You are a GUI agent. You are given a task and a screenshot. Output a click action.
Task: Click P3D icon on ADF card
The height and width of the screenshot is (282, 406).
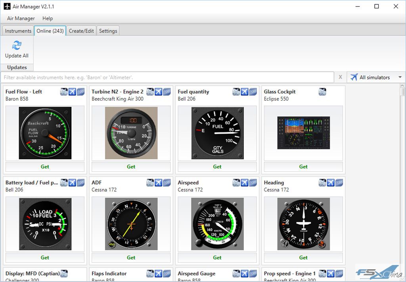tap(167, 183)
